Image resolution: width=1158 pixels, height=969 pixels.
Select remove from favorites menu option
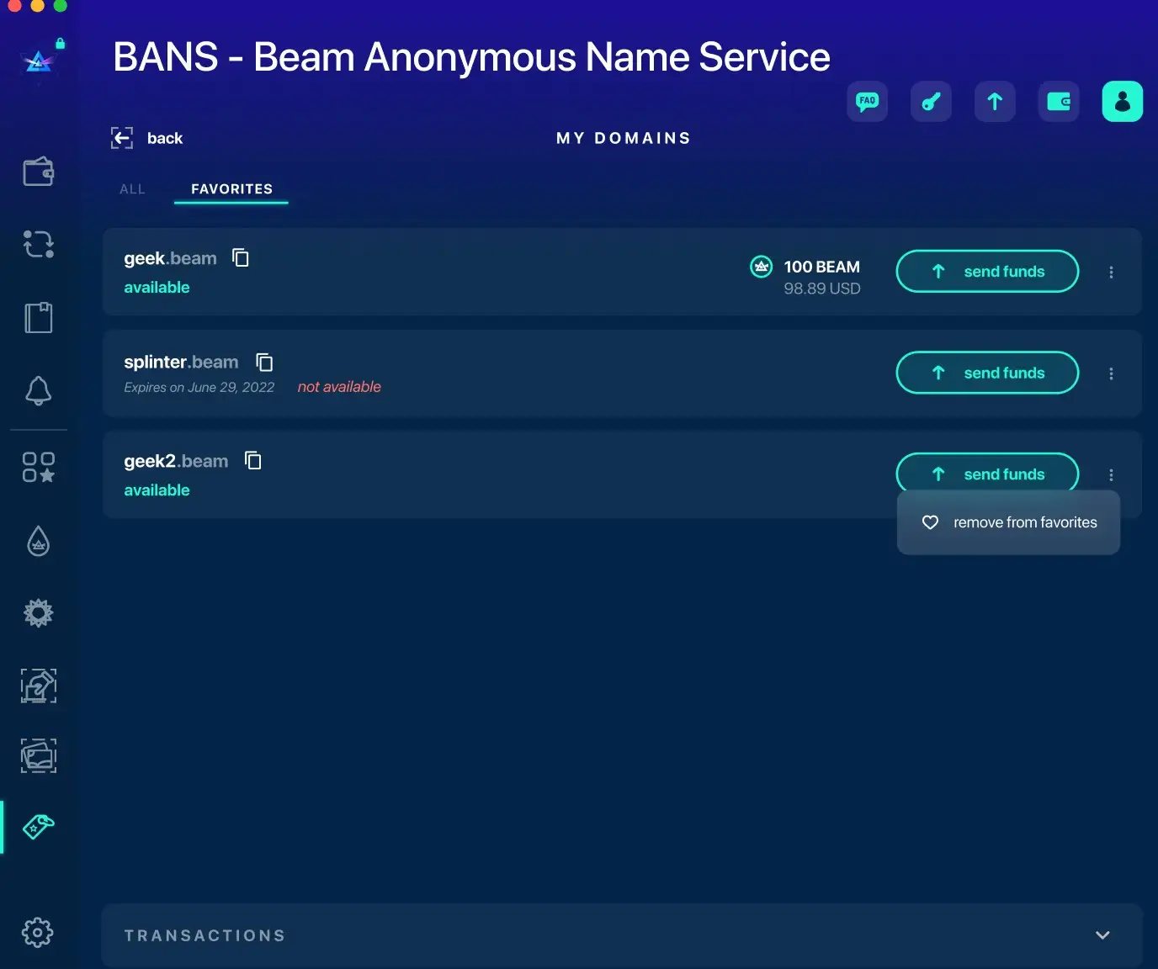pyautogui.click(x=1008, y=522)
